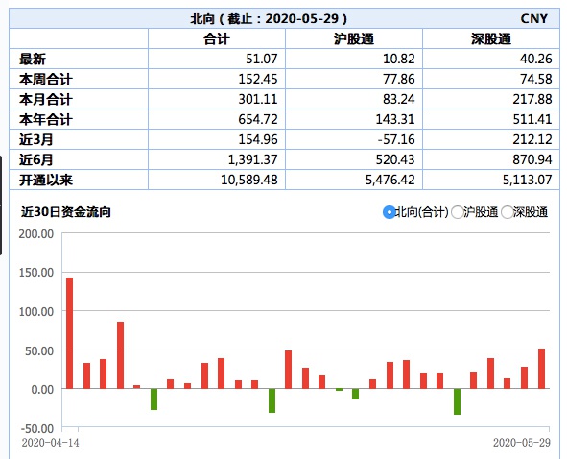Click the value 83.24
Viewport: 567px width, 459px height.
[x=399, y=99]
